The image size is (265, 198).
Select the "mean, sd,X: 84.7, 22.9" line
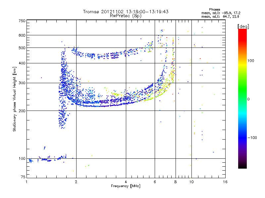(x=220, y=16)
